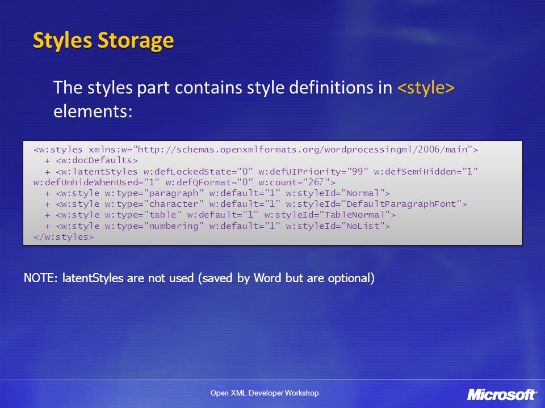Click w:styleId="Normal" attribute
The image size is (545, 408).
pos(335,193)
